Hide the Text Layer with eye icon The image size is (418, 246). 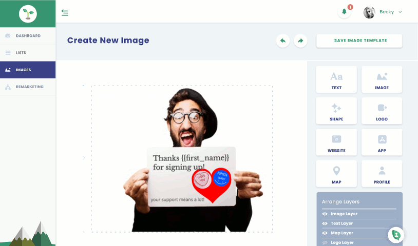[325, 223]
